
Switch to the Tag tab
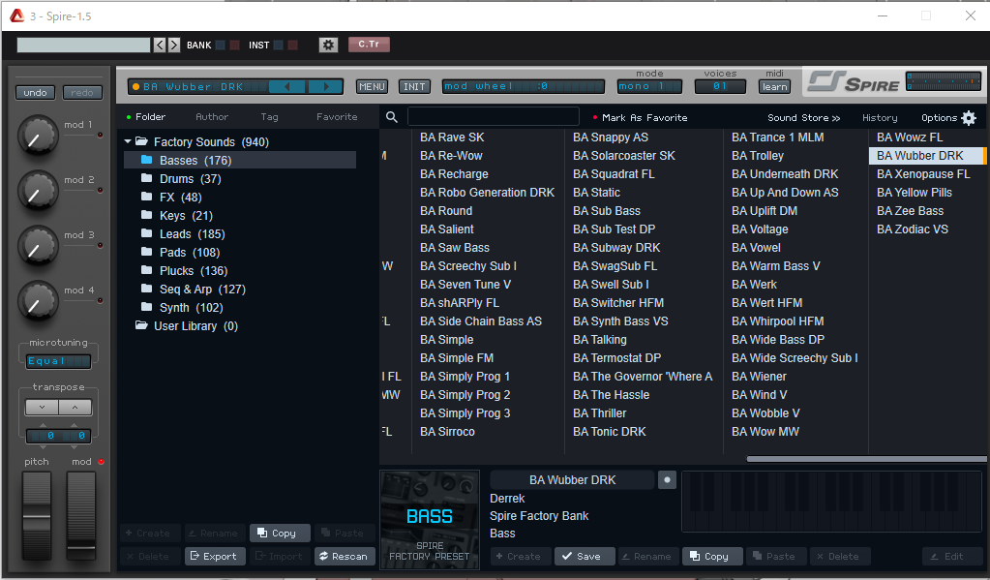(x=270, y=117)
